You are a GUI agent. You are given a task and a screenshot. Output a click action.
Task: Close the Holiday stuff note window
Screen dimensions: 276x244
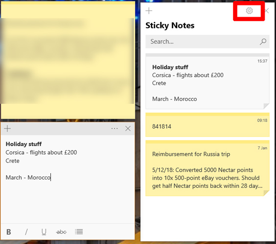tap(128, 128)
